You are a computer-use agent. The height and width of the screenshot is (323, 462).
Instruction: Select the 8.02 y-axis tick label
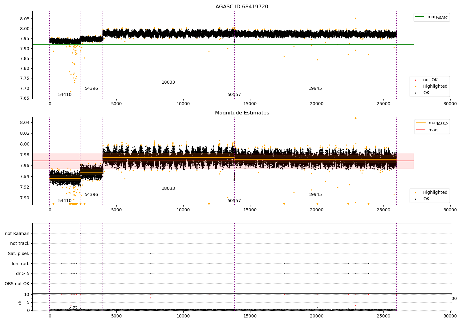24,134
